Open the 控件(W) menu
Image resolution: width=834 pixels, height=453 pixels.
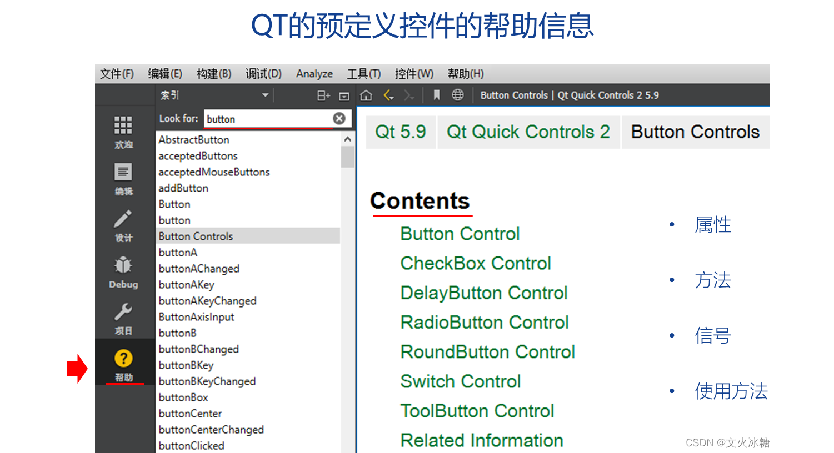click(x=414, y=73)
